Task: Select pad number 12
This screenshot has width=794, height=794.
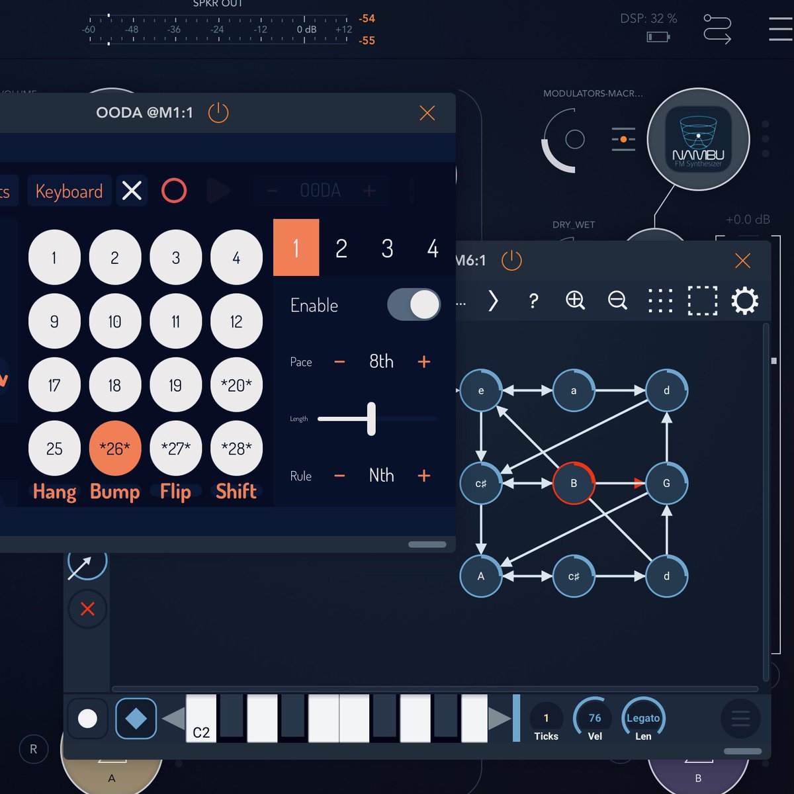Action: (236, 321)
